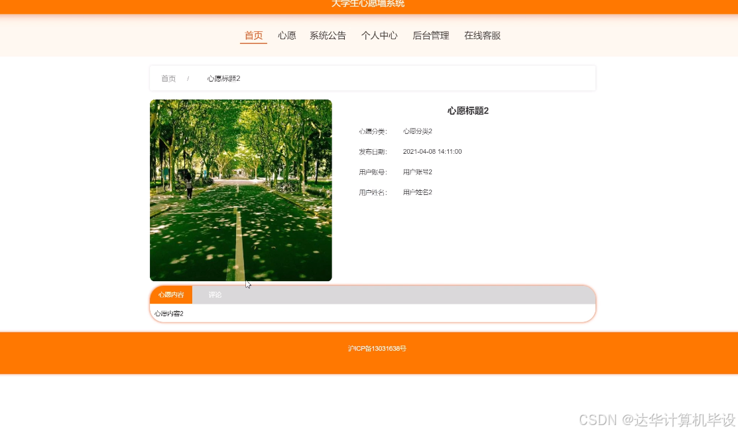This screenshot has height=433, width=738.
Task: Click the 大学生心愿墙系统 site title
Action: [x=368, y=4]
